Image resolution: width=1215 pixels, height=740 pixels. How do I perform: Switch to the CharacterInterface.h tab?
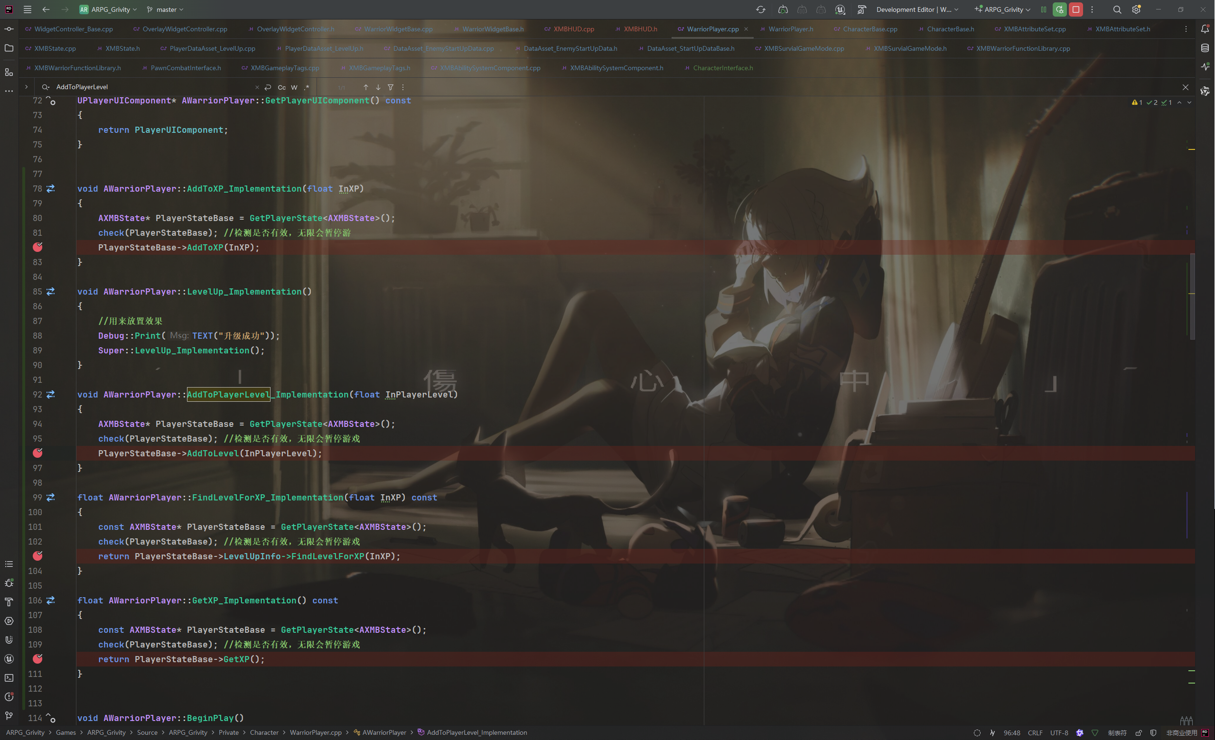[x=719, y=68]
